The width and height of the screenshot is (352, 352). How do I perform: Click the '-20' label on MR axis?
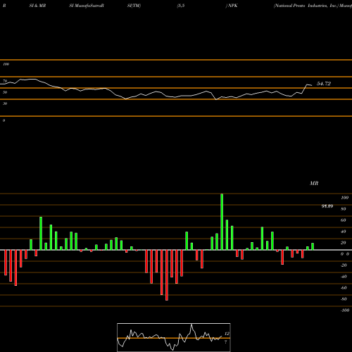coord(344,265)
